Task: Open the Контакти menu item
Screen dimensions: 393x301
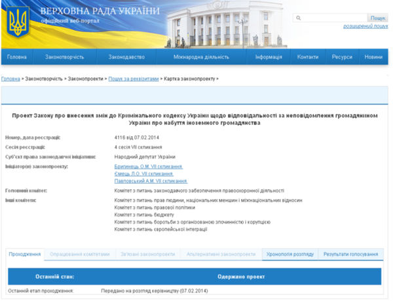Action: point(308,57)
